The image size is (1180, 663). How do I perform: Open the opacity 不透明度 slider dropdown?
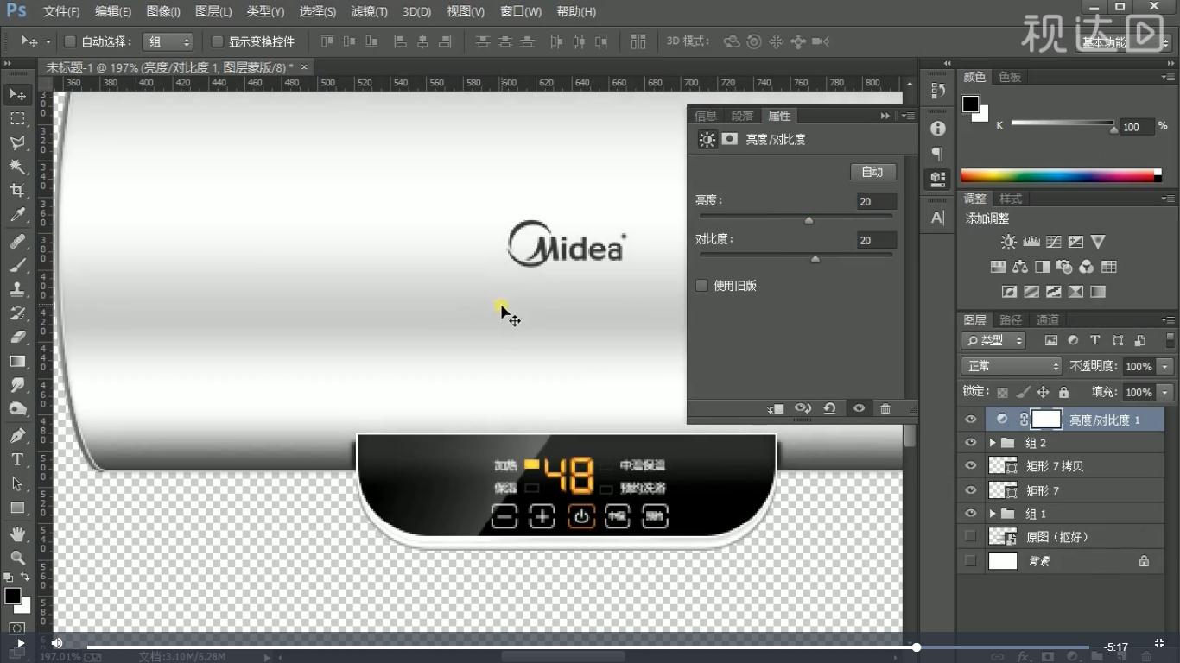pos(1166,366)
